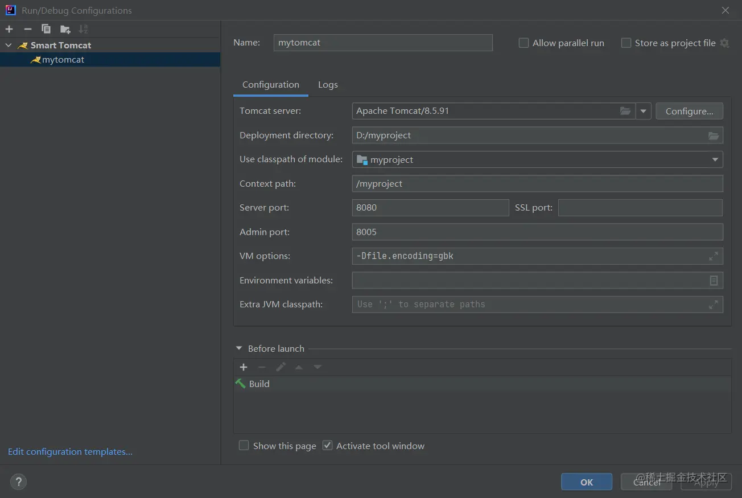
Task: Check Store as project file option
Action: 626,43
